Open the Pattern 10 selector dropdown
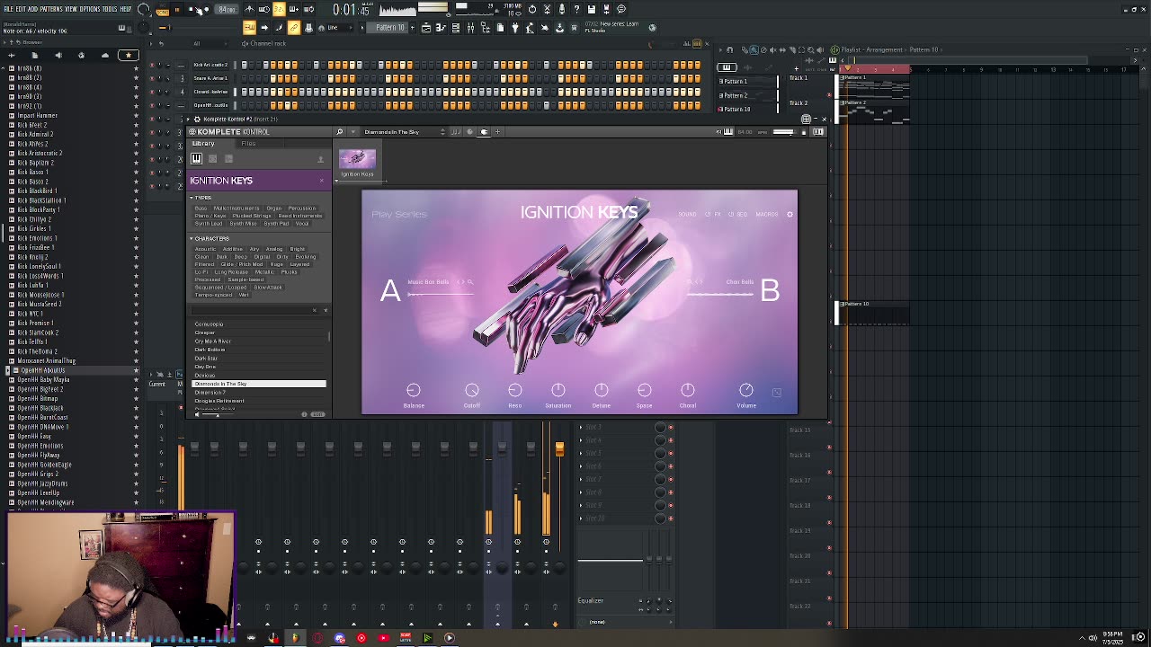Screen dimensions: 1151x647 tap(390, 28)
